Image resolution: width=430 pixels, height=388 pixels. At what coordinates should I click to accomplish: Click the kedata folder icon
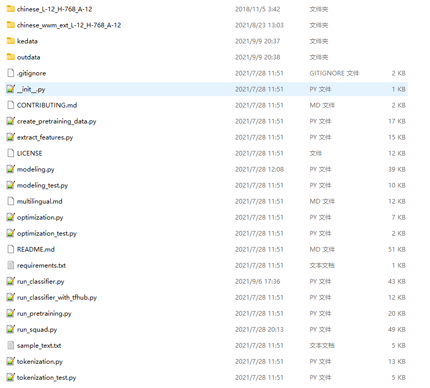tap(11, 41)
